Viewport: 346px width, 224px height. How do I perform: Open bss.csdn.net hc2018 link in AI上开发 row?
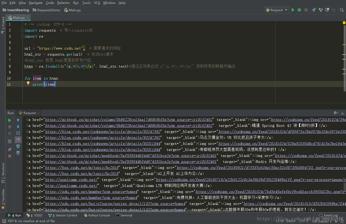[x=82, y=174]
